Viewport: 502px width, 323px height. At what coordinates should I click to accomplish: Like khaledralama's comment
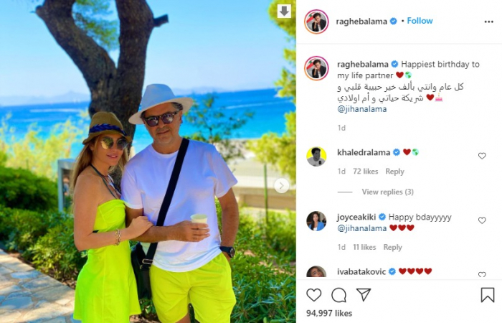[x=482, y=156]
